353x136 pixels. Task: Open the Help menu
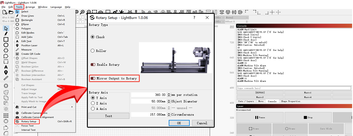[x=67, y=7]
